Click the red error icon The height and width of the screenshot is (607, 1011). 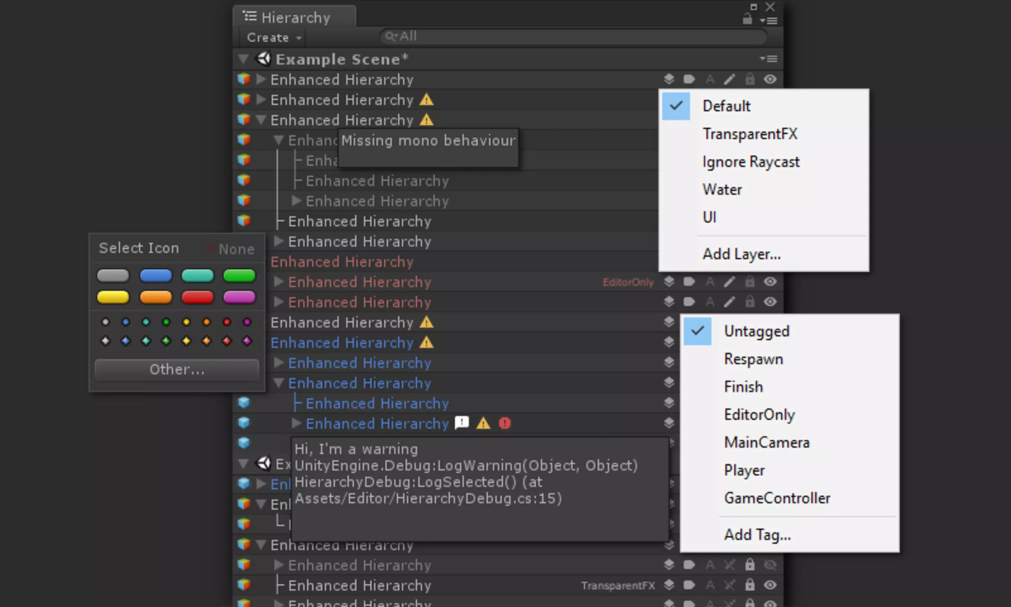505,423
